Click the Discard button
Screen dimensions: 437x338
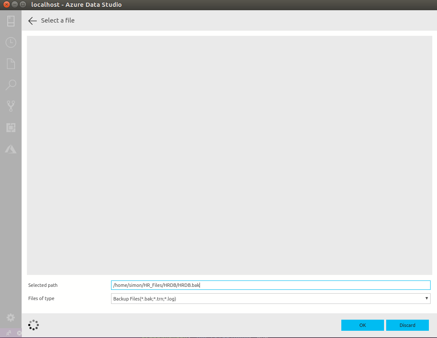pyautogui.click(x=407, y=325)
